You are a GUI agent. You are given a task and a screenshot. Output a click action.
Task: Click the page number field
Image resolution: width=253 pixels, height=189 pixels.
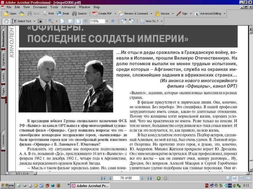click(126, 178)
